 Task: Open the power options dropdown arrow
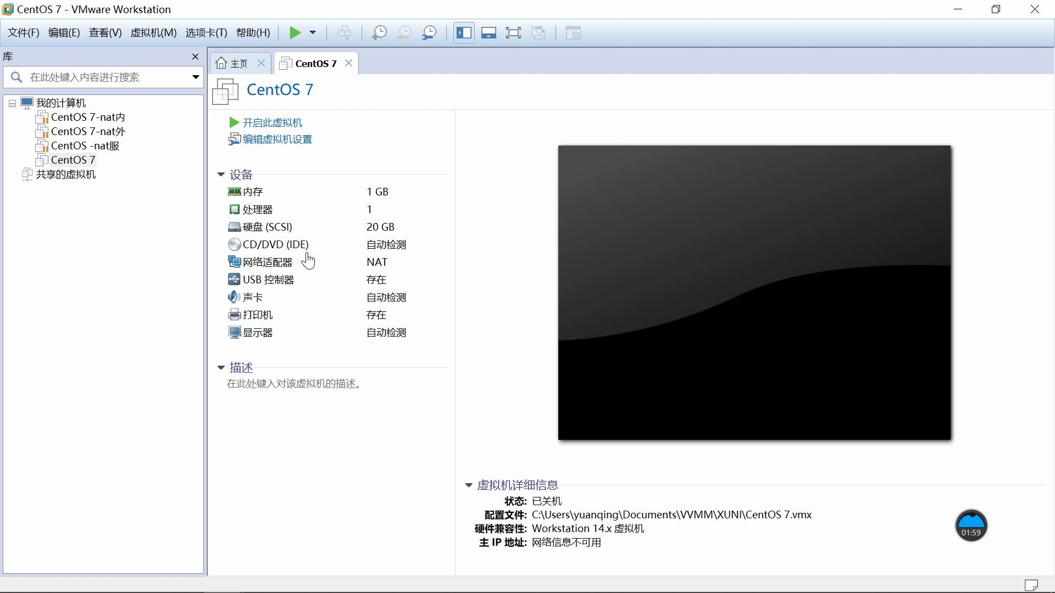313,32
